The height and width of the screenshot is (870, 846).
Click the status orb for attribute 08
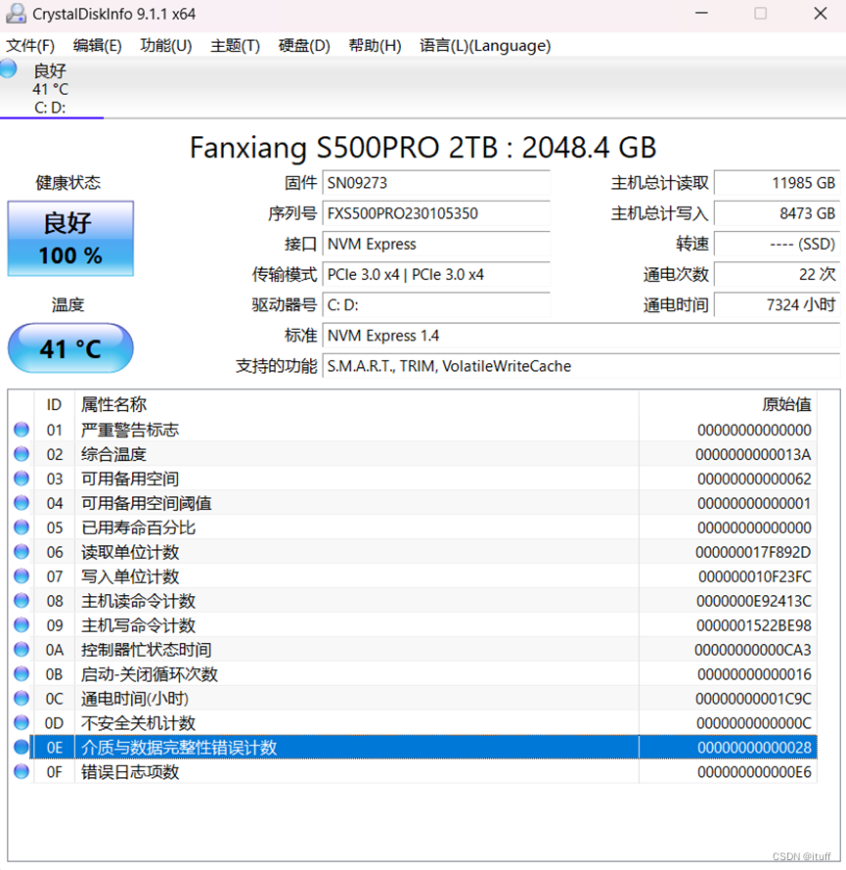pos(22,600)
